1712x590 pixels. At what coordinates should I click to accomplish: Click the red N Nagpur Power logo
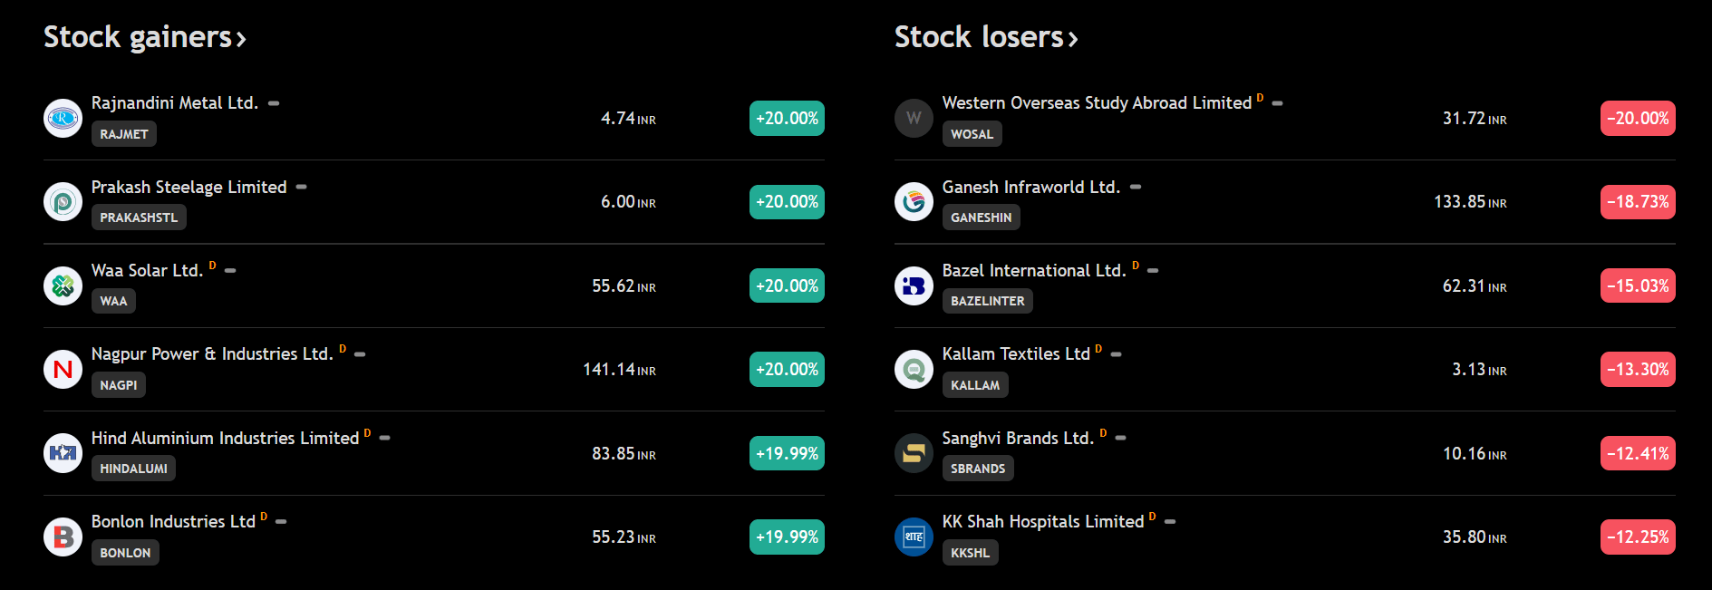tap(63, 369)
